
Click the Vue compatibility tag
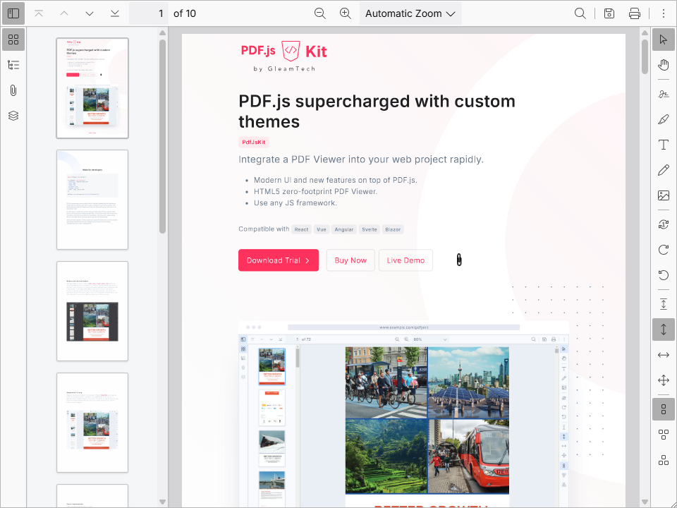322,229
